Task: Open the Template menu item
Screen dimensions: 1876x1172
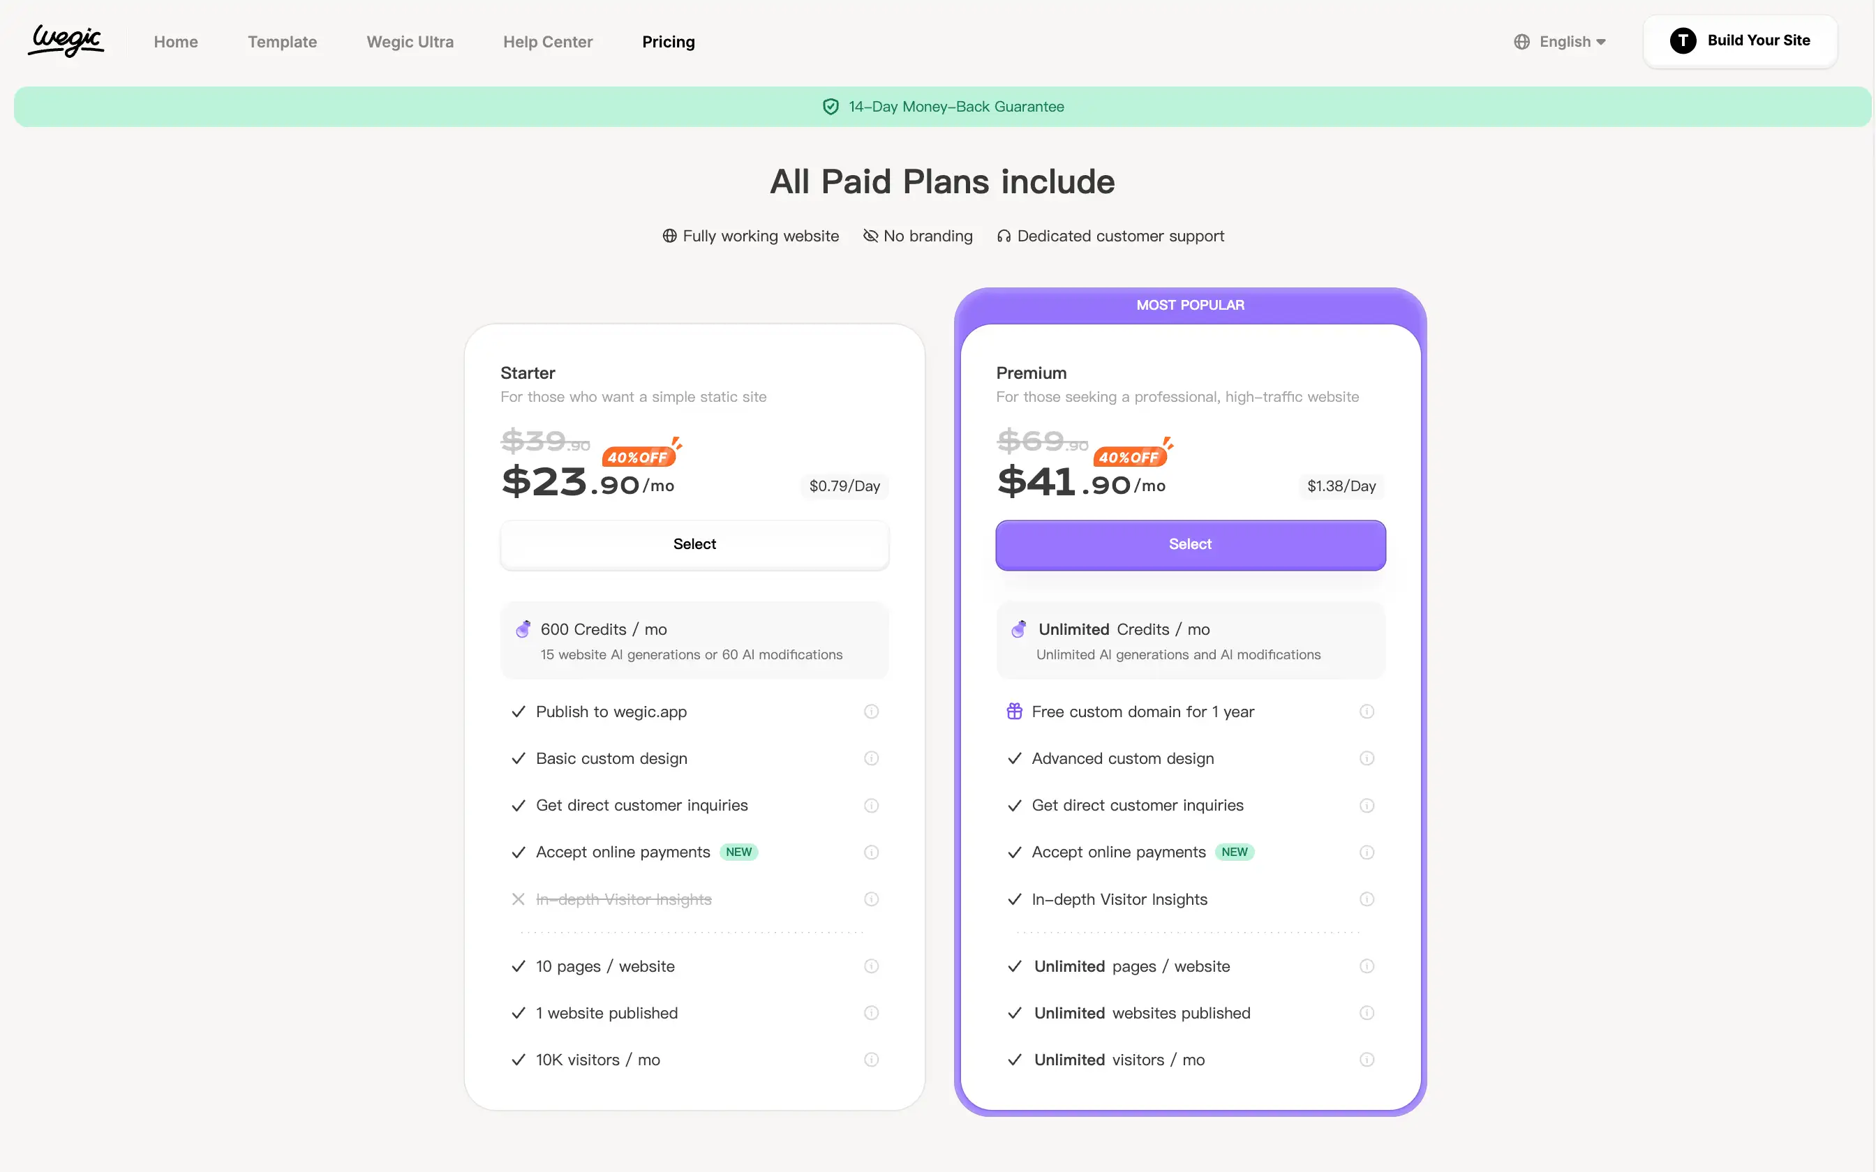Action: point(282,42)
